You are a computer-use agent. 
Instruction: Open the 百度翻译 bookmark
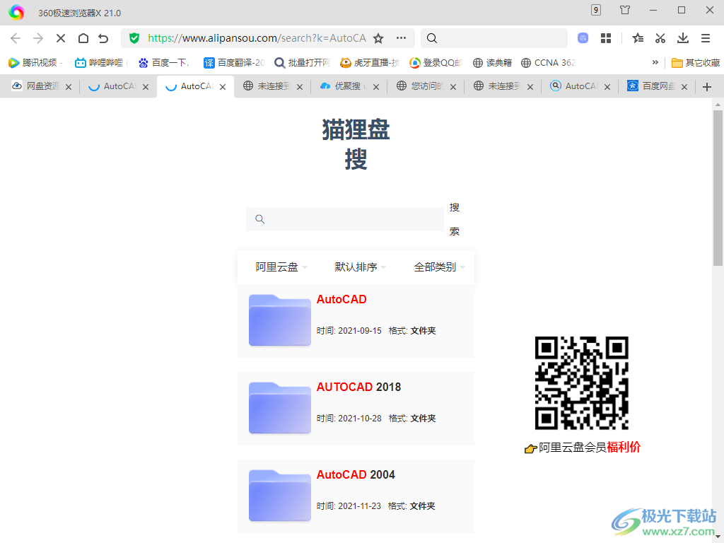coord(235,63)
